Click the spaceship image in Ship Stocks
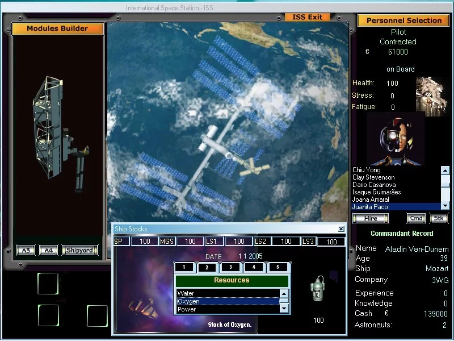Image resolution: width=454 pixels, height=341 pixels. [x=144, y=308]
